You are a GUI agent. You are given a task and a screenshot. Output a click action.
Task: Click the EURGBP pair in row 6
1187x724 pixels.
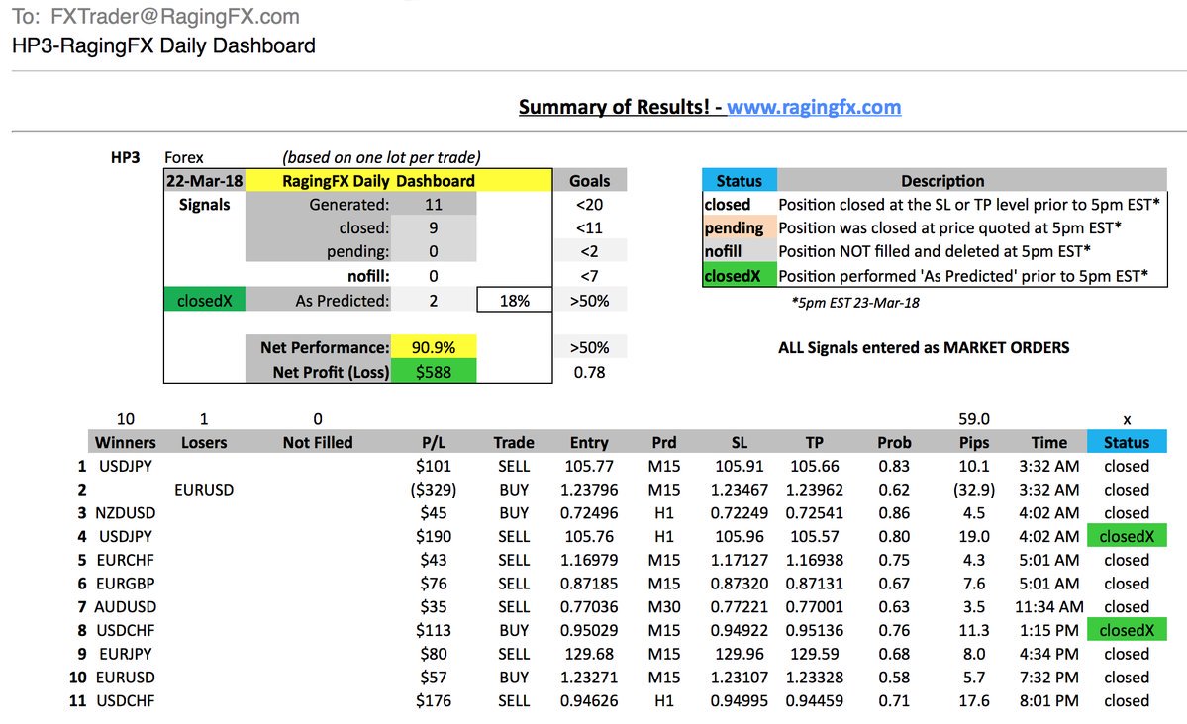pyautogui.click(x=125, y=584)
